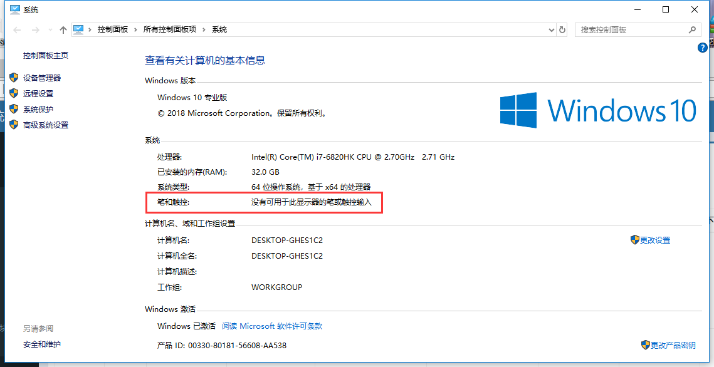Select 控制面板 in the breadcrumb path
The height and width of the screenshot is (367, 714).
pos(113,29)
